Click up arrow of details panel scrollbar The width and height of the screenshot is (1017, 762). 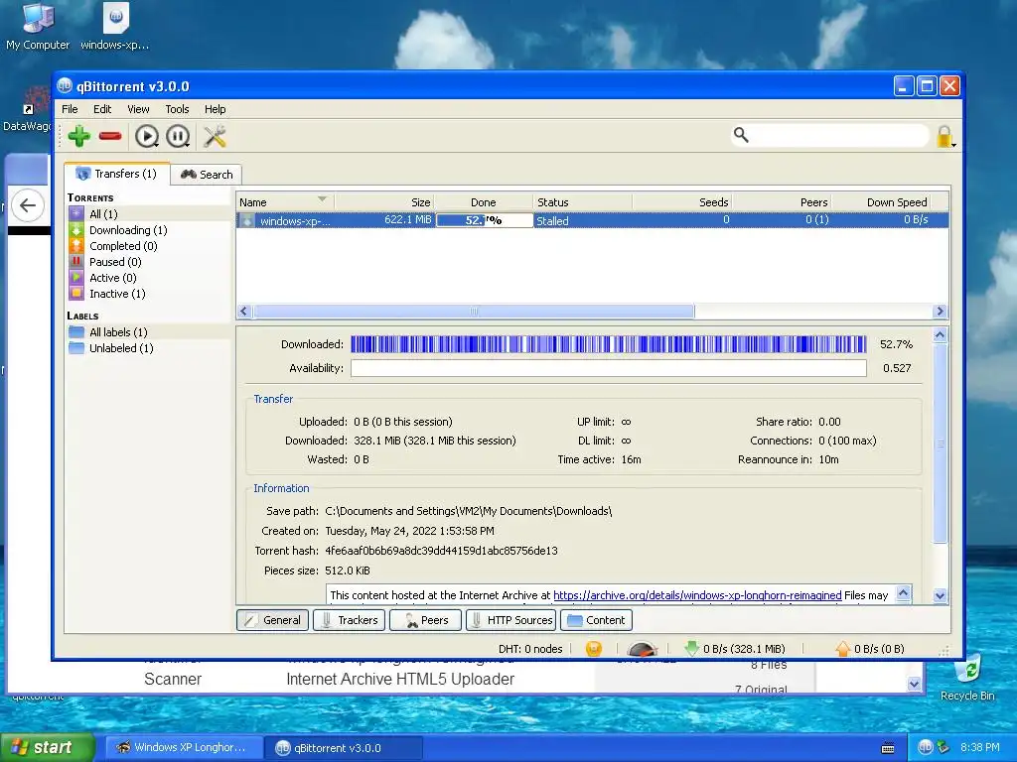[x=940, y=335]
